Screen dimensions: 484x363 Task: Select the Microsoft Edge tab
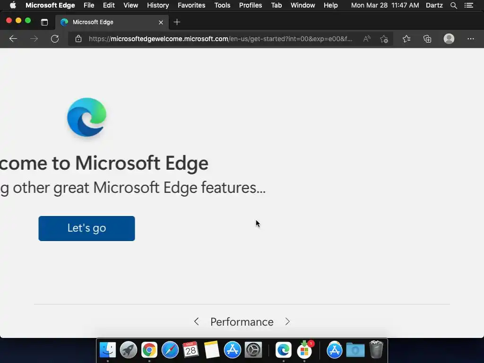[x=112, y=22]
